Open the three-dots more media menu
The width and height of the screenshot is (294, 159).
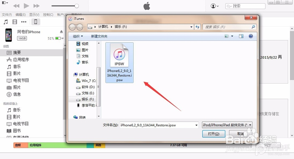click(x=24, y=22)
